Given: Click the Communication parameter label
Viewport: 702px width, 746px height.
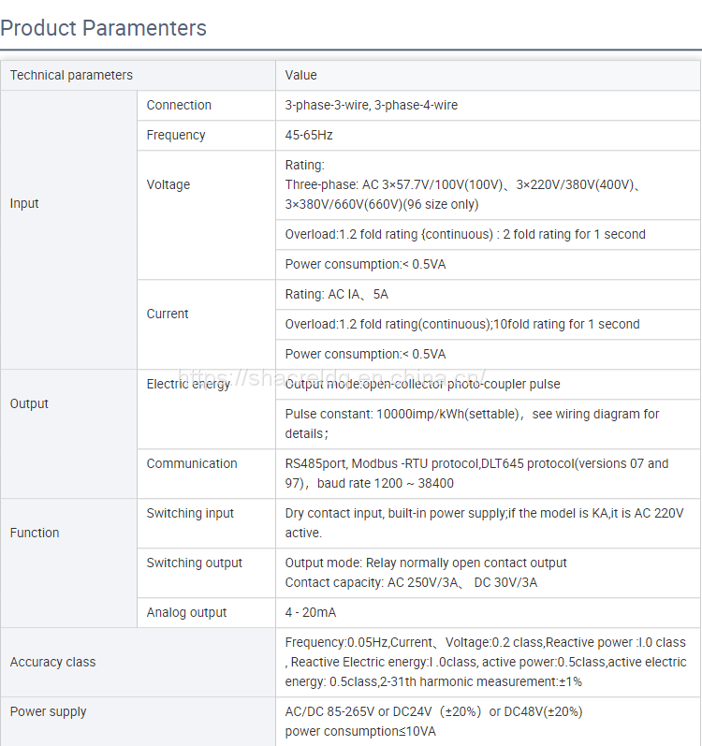Looking at the screenshot, I should 192,463.
